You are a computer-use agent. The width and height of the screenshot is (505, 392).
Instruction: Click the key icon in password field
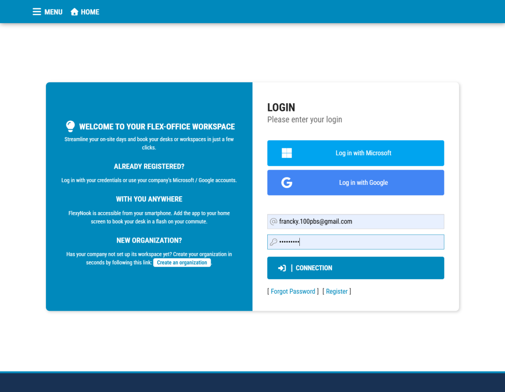click(x=273, y=242)
